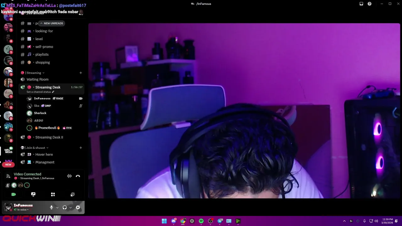The width and height of the screenshot is (402, 226).
Task: Toggle deafen headphones in user panel
Action: coord(65,207)
